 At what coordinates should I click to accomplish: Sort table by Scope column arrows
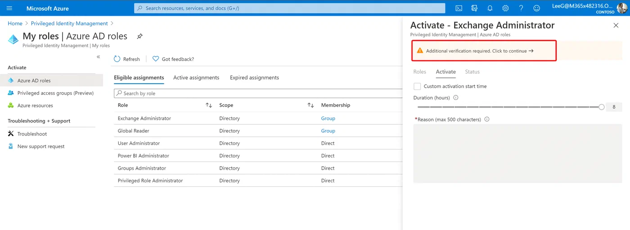click(x=310, y=105)
